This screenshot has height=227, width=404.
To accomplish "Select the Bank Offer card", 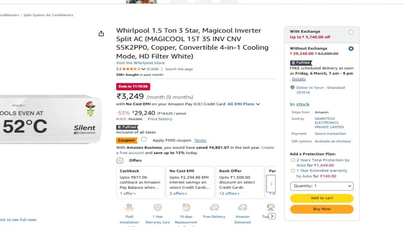I will coord(240,182).
